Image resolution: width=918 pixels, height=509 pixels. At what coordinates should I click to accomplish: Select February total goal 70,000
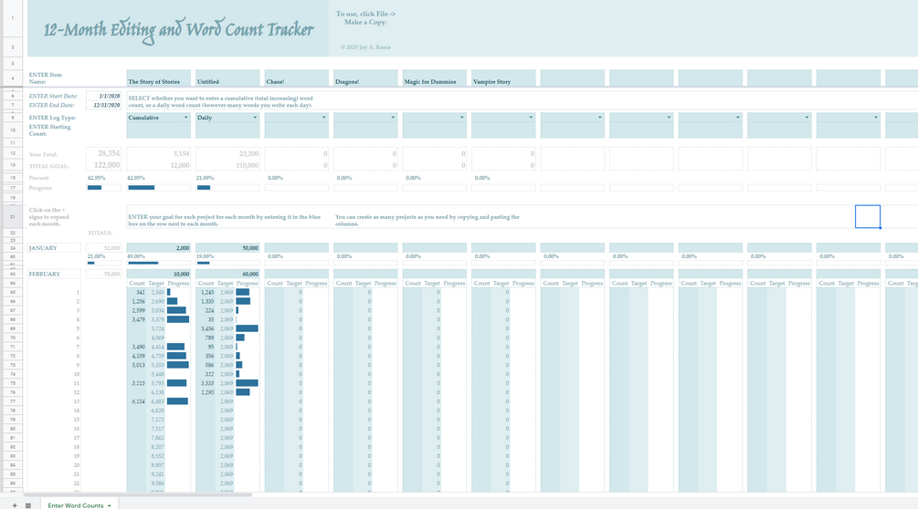tap(103, 274)
